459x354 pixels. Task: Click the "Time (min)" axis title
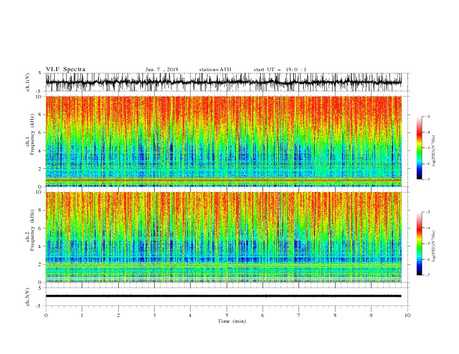232,321
